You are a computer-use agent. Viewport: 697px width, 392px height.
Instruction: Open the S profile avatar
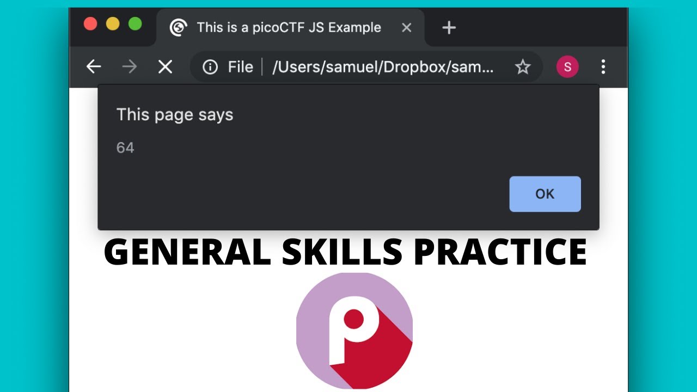567,67
